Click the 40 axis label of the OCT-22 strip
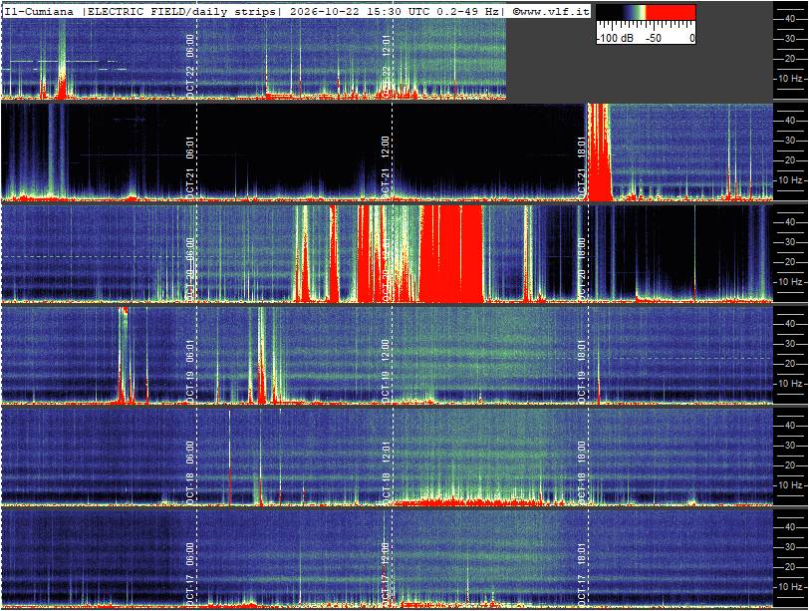The image size is (809, 611). tap(789, 19)
